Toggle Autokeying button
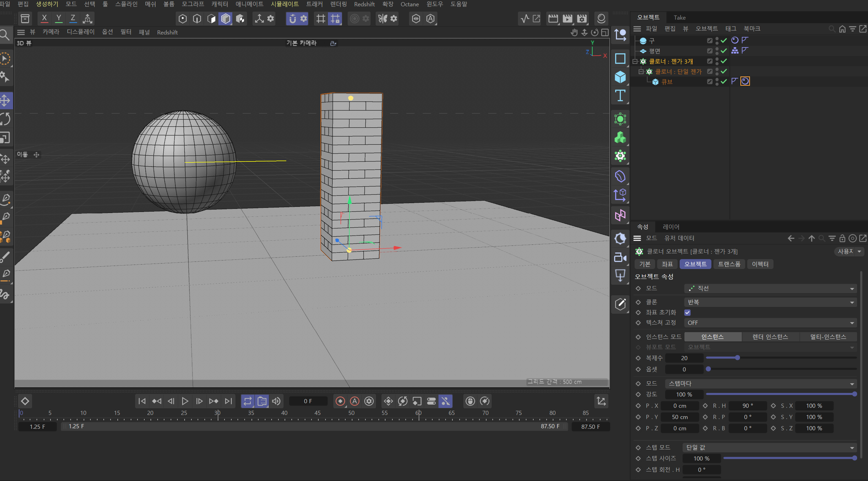Viewport: 868px width, 481px height. (355, 401)
